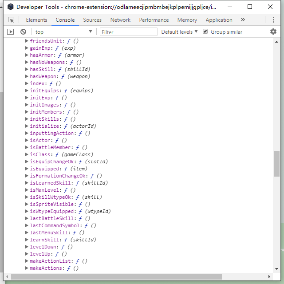Click the console Filter input field

[128, 32]
